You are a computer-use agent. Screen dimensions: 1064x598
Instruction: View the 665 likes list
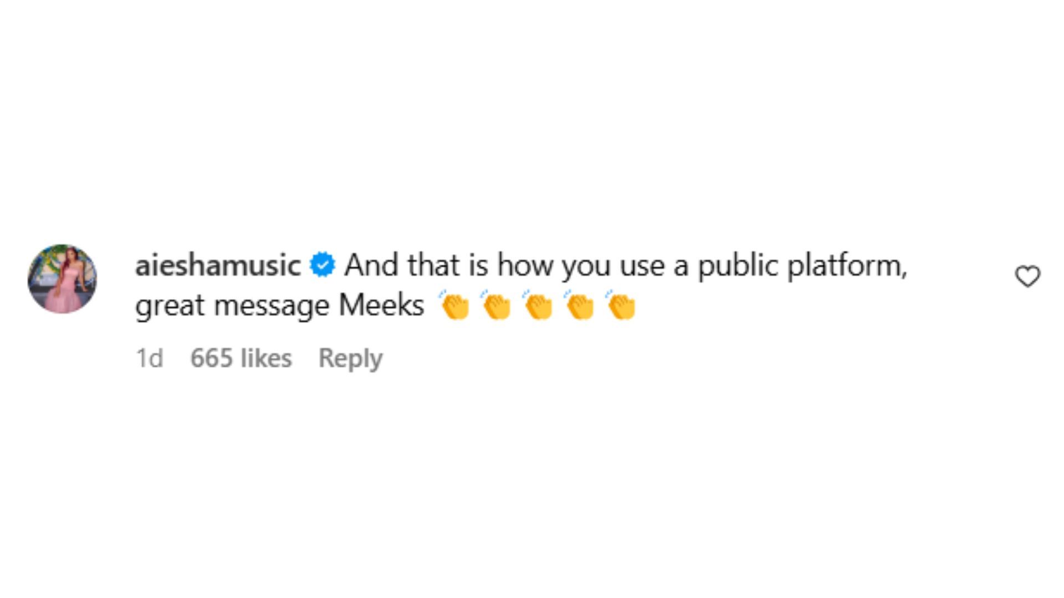[x=241, y=358]
